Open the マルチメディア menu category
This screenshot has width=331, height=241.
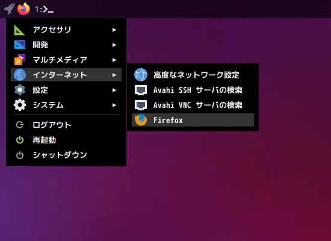pos(66,60)
